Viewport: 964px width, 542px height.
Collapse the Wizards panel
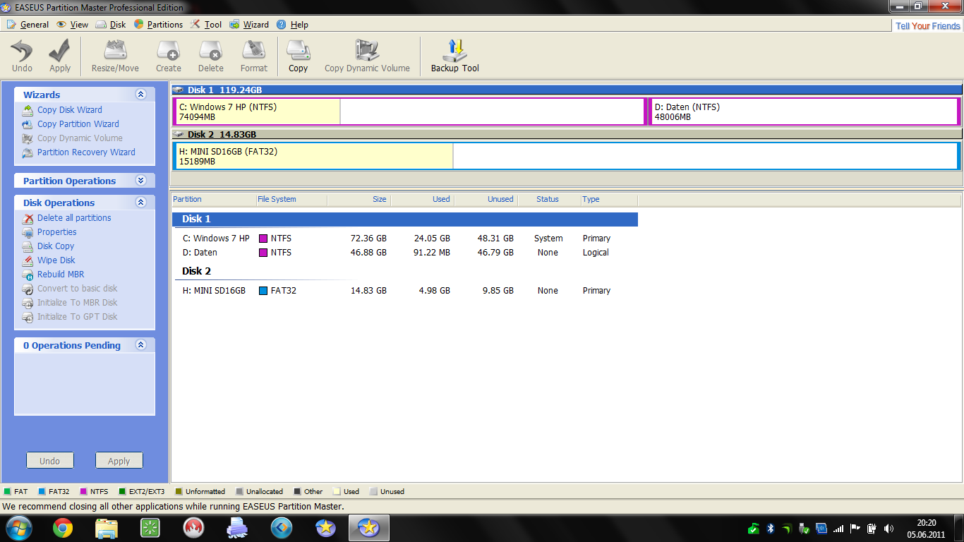(140, 95)
